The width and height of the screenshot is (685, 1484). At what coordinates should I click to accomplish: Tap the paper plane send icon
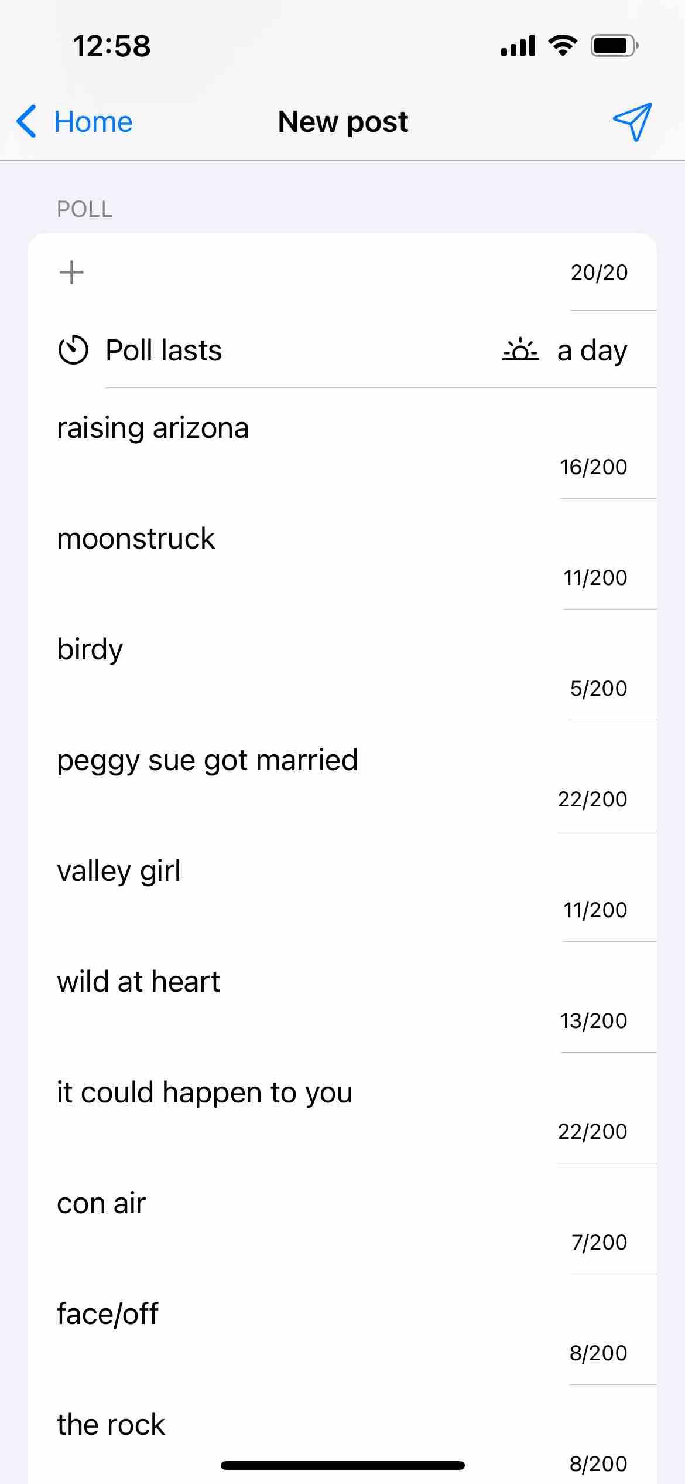pyautogui.click(x=632, y=122)
